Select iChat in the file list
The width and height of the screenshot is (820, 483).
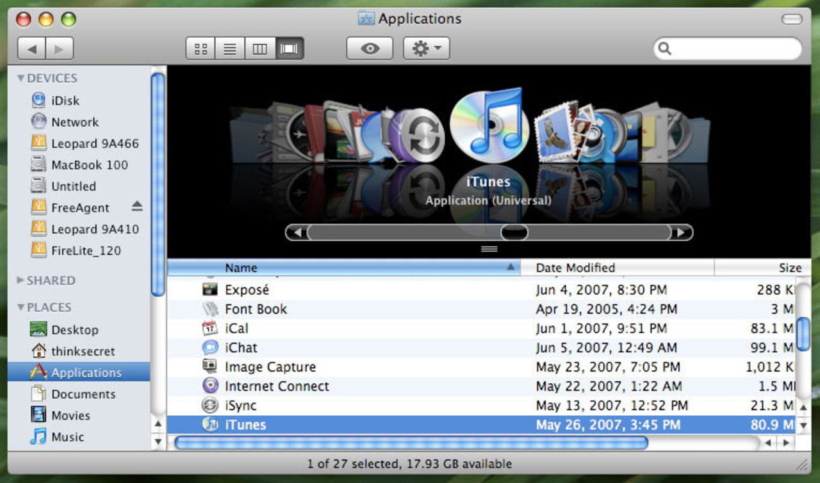pos(241,348)
